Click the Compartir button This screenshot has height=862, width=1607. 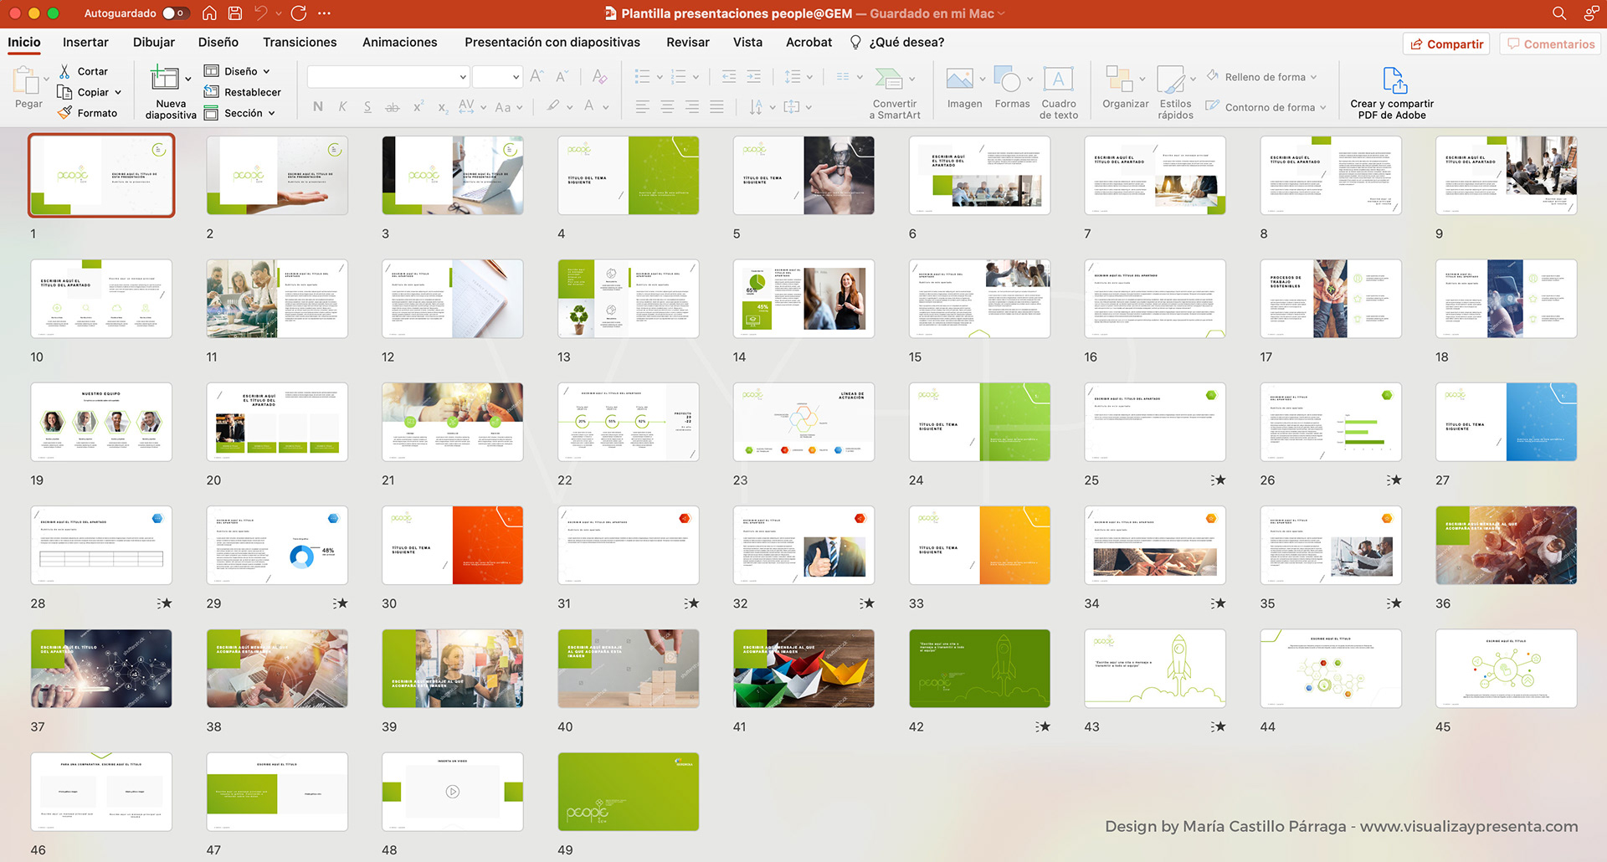[x=1446, y=44]
